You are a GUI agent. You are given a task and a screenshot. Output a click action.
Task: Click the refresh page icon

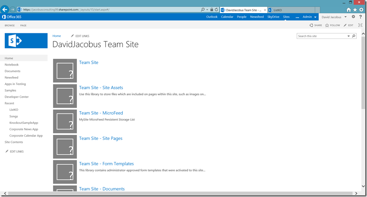pos(217,10)
